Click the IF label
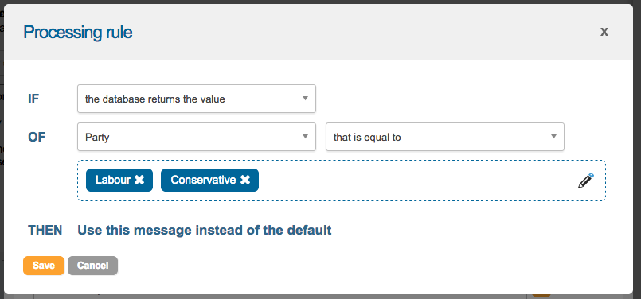 (33, 99)
